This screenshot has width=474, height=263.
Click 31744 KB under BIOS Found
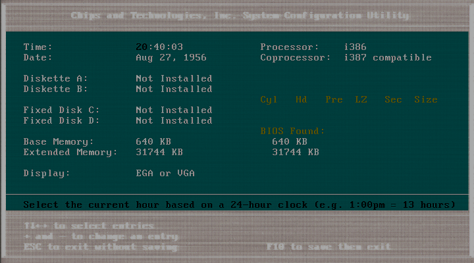(296, 152)
